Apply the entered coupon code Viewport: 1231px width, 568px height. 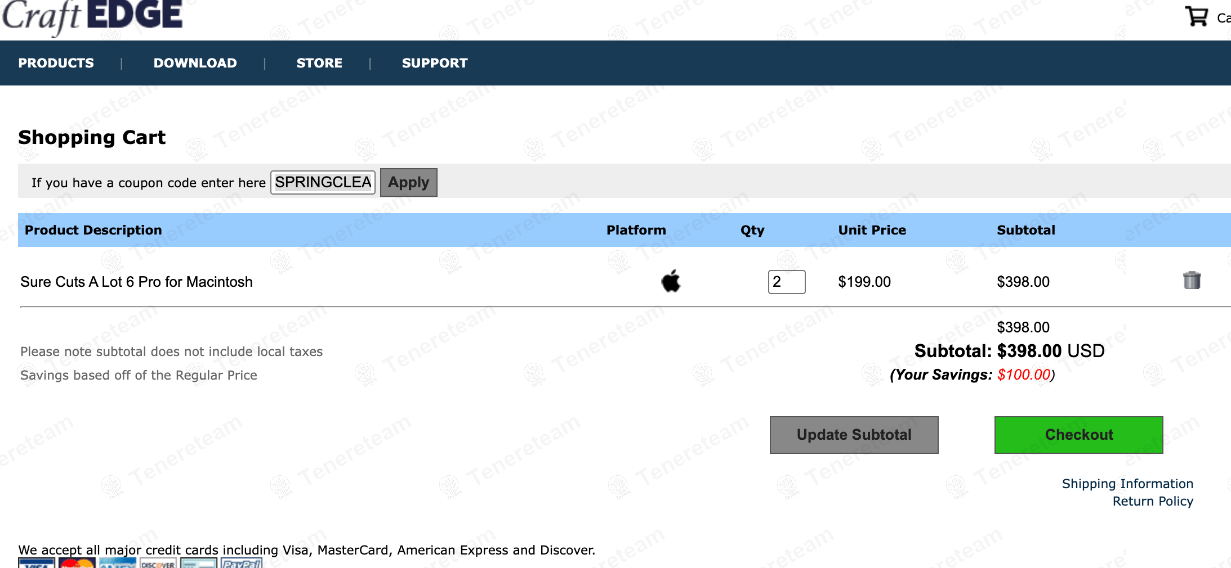pos(408,183)
